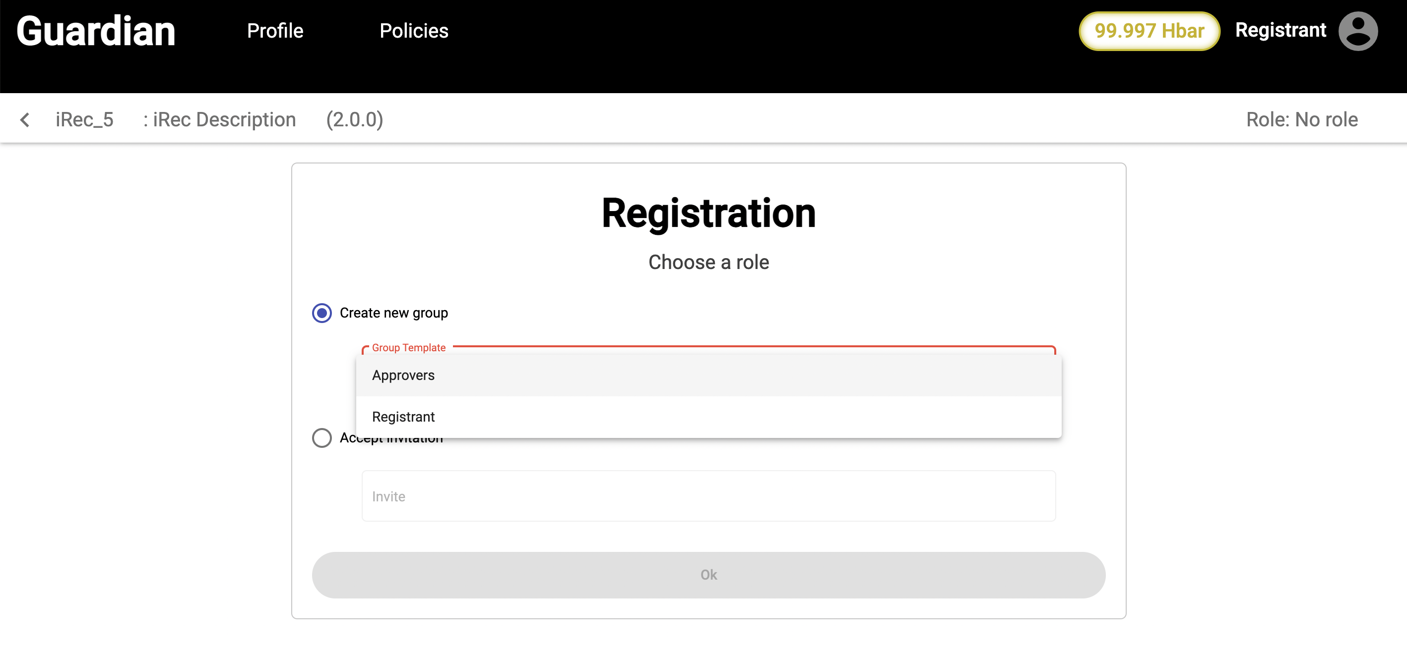1407x649 pixels.
Task: Choose Registrant from the dropdown list
Action: pyautogui.click(x=404, y=417)
